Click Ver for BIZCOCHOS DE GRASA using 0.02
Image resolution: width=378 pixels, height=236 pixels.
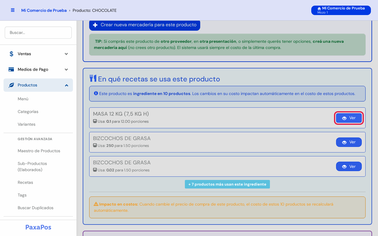pyautogui.click(x=349, y=166)
